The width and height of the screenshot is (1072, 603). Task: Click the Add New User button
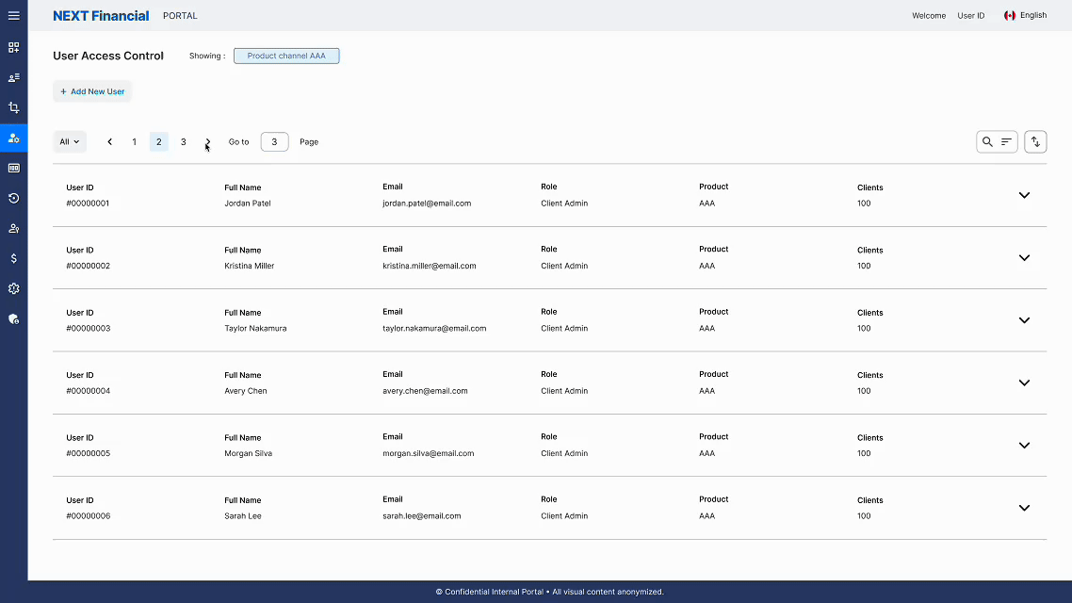pos(91,90)
